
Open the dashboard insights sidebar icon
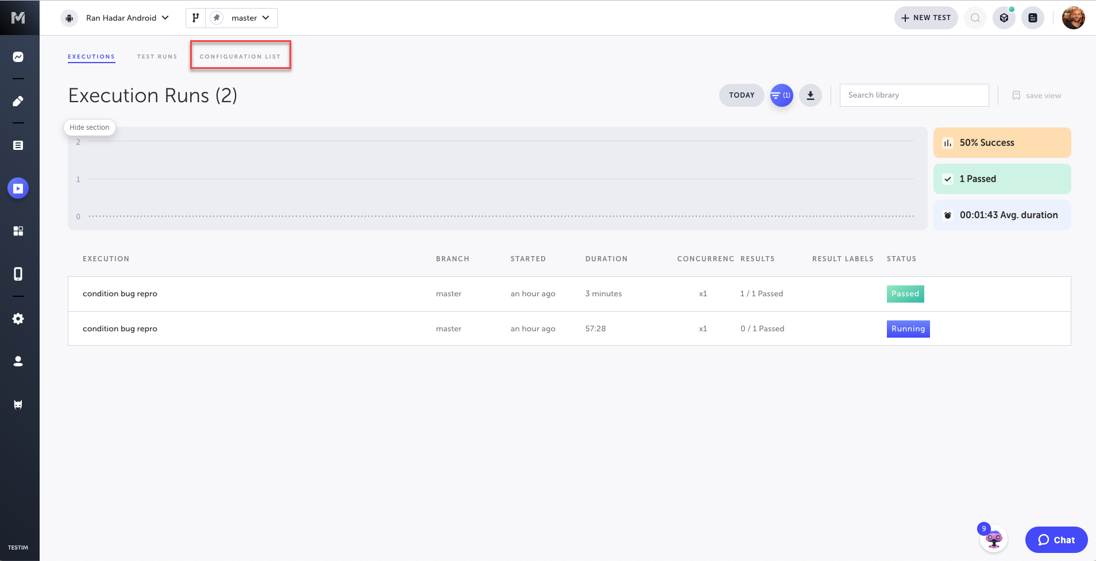(18, 57)
